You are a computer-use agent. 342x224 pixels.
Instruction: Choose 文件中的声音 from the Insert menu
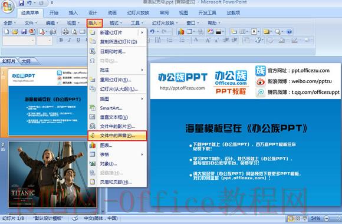pos(117,136)
